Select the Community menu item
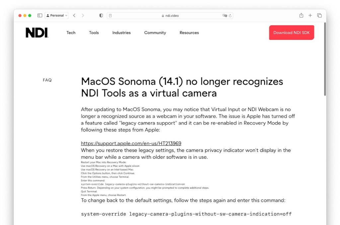 click(x=155, y=32)
